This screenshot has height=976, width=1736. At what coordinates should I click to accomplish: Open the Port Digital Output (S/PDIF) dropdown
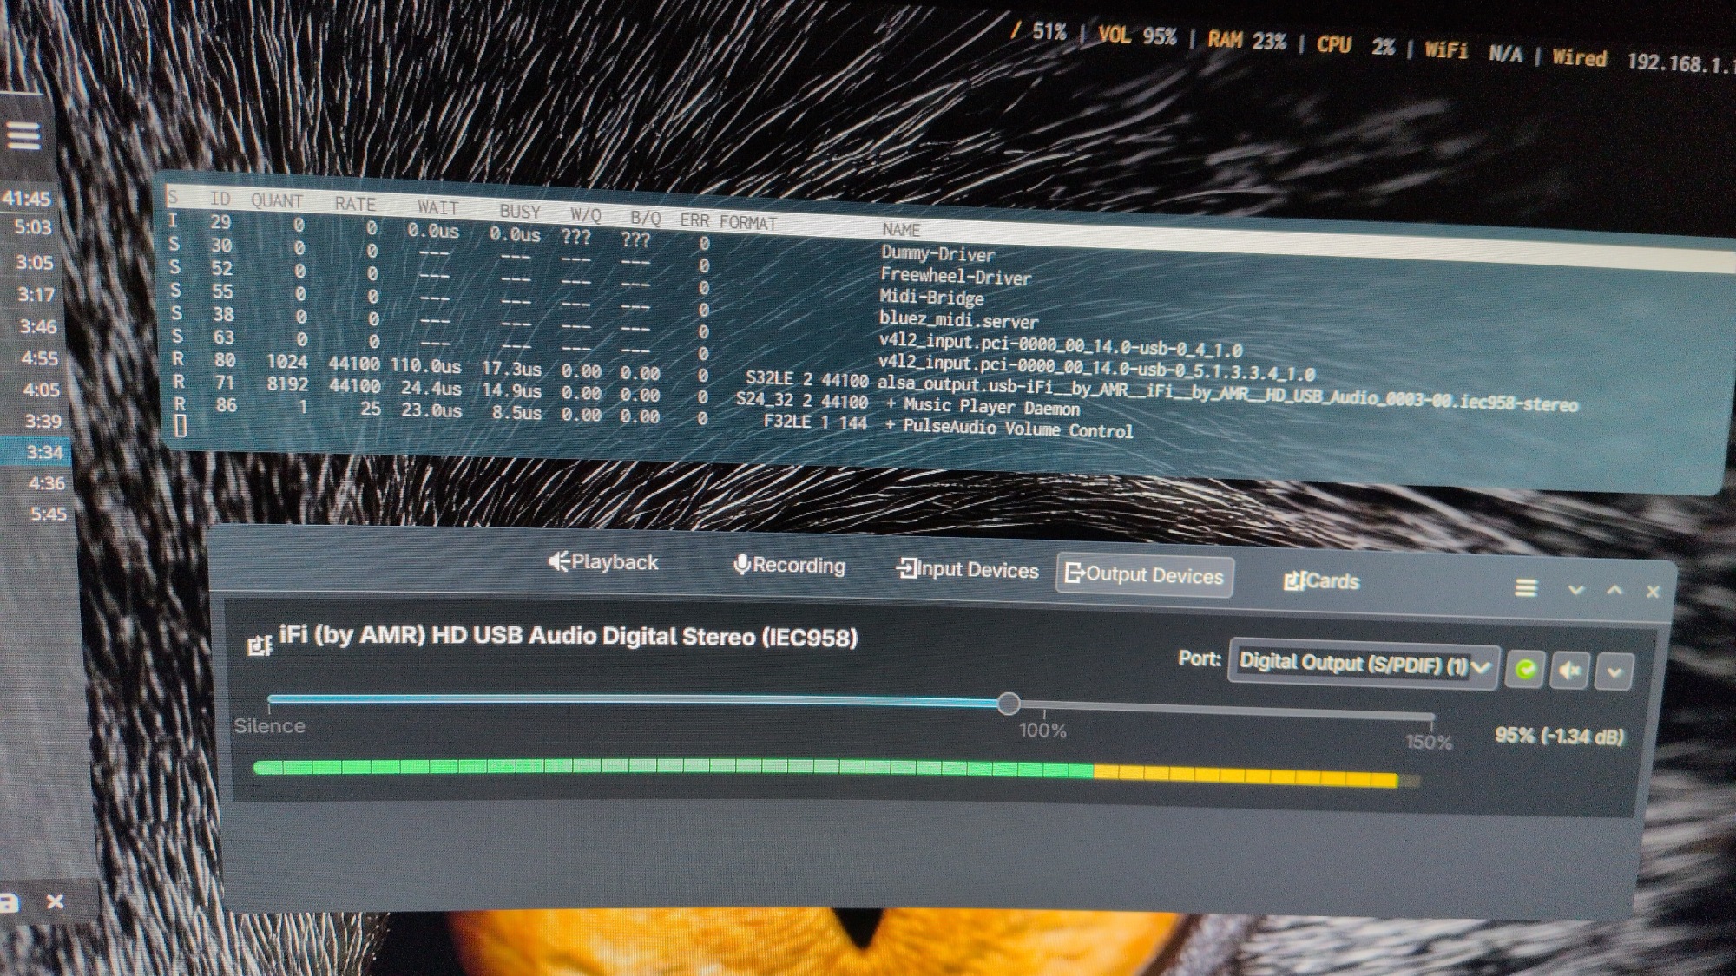1363,665
